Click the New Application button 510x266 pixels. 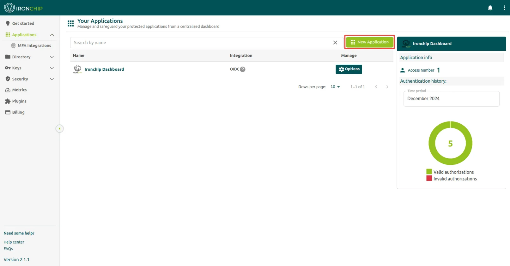(x=369, y=42)
